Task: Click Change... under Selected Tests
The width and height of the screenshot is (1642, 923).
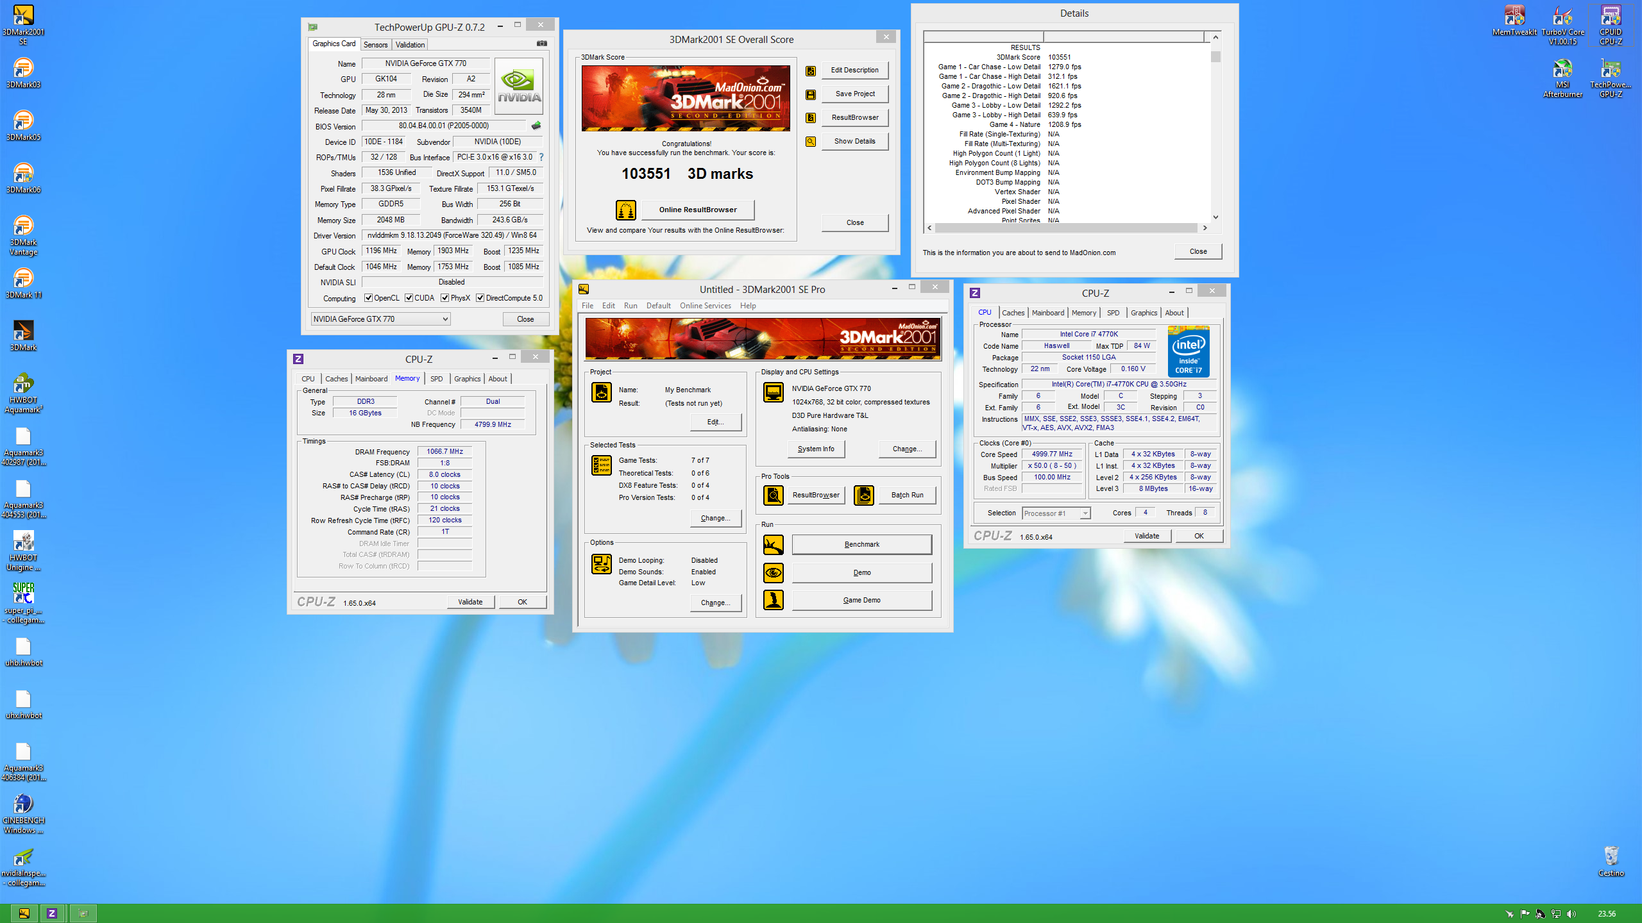Action: (x=715, y=519)
